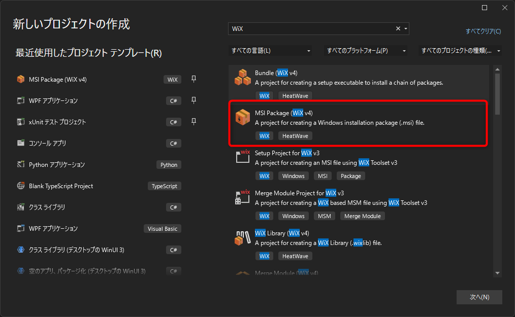Click the results scrollbar up arrow
515x317 pixels.
click(497, 69)
